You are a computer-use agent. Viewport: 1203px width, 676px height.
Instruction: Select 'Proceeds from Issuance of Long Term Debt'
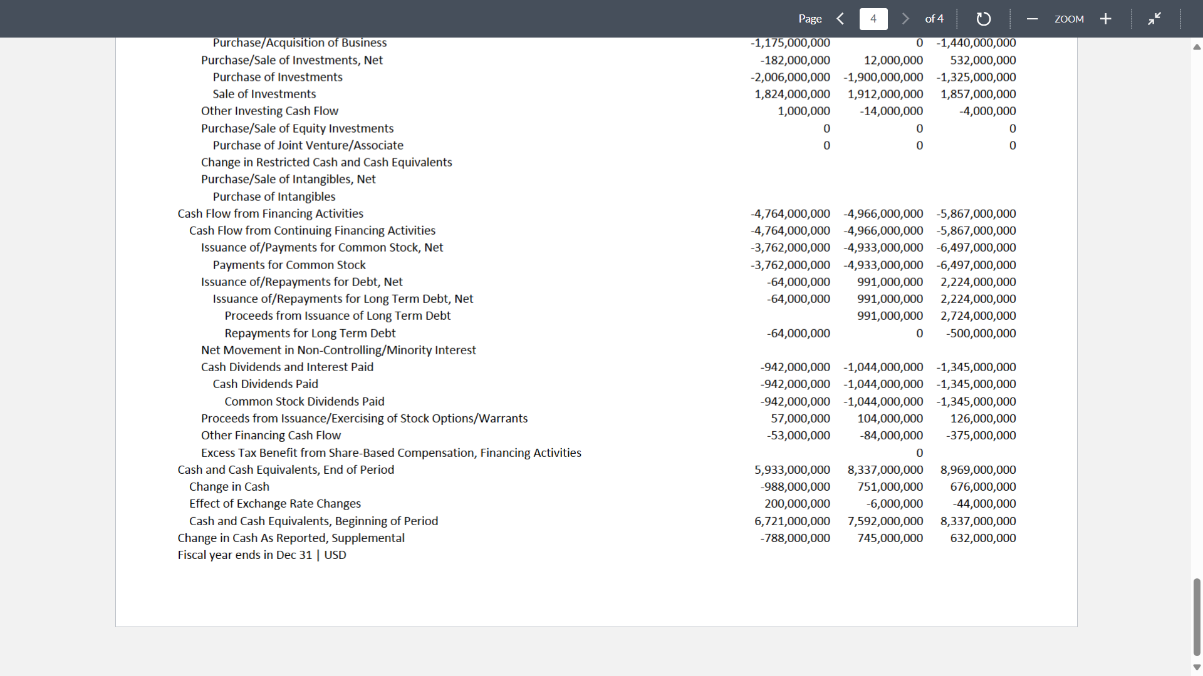(337, 315)
